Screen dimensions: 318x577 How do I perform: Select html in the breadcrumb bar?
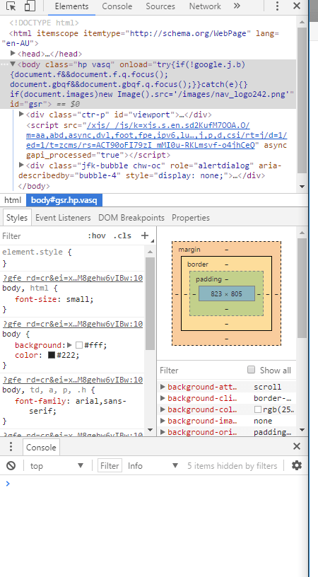click(x=13, y=200)
